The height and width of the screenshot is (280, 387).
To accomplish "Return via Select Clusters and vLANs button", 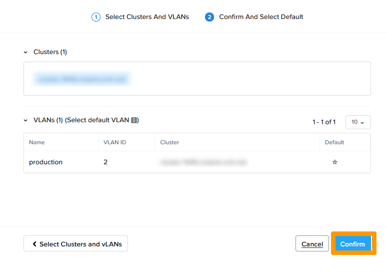I will 75,244.
